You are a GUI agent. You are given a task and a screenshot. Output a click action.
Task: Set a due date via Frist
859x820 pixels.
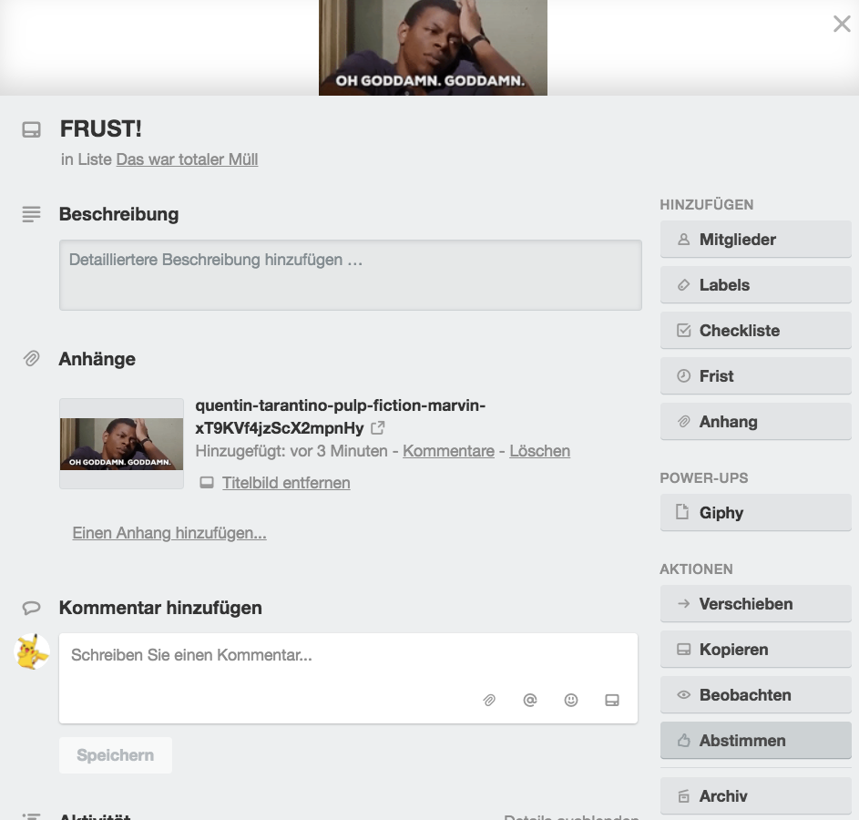tap(755, 375)
